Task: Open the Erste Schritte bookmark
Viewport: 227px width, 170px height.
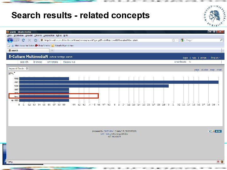Action: [43, 46]
